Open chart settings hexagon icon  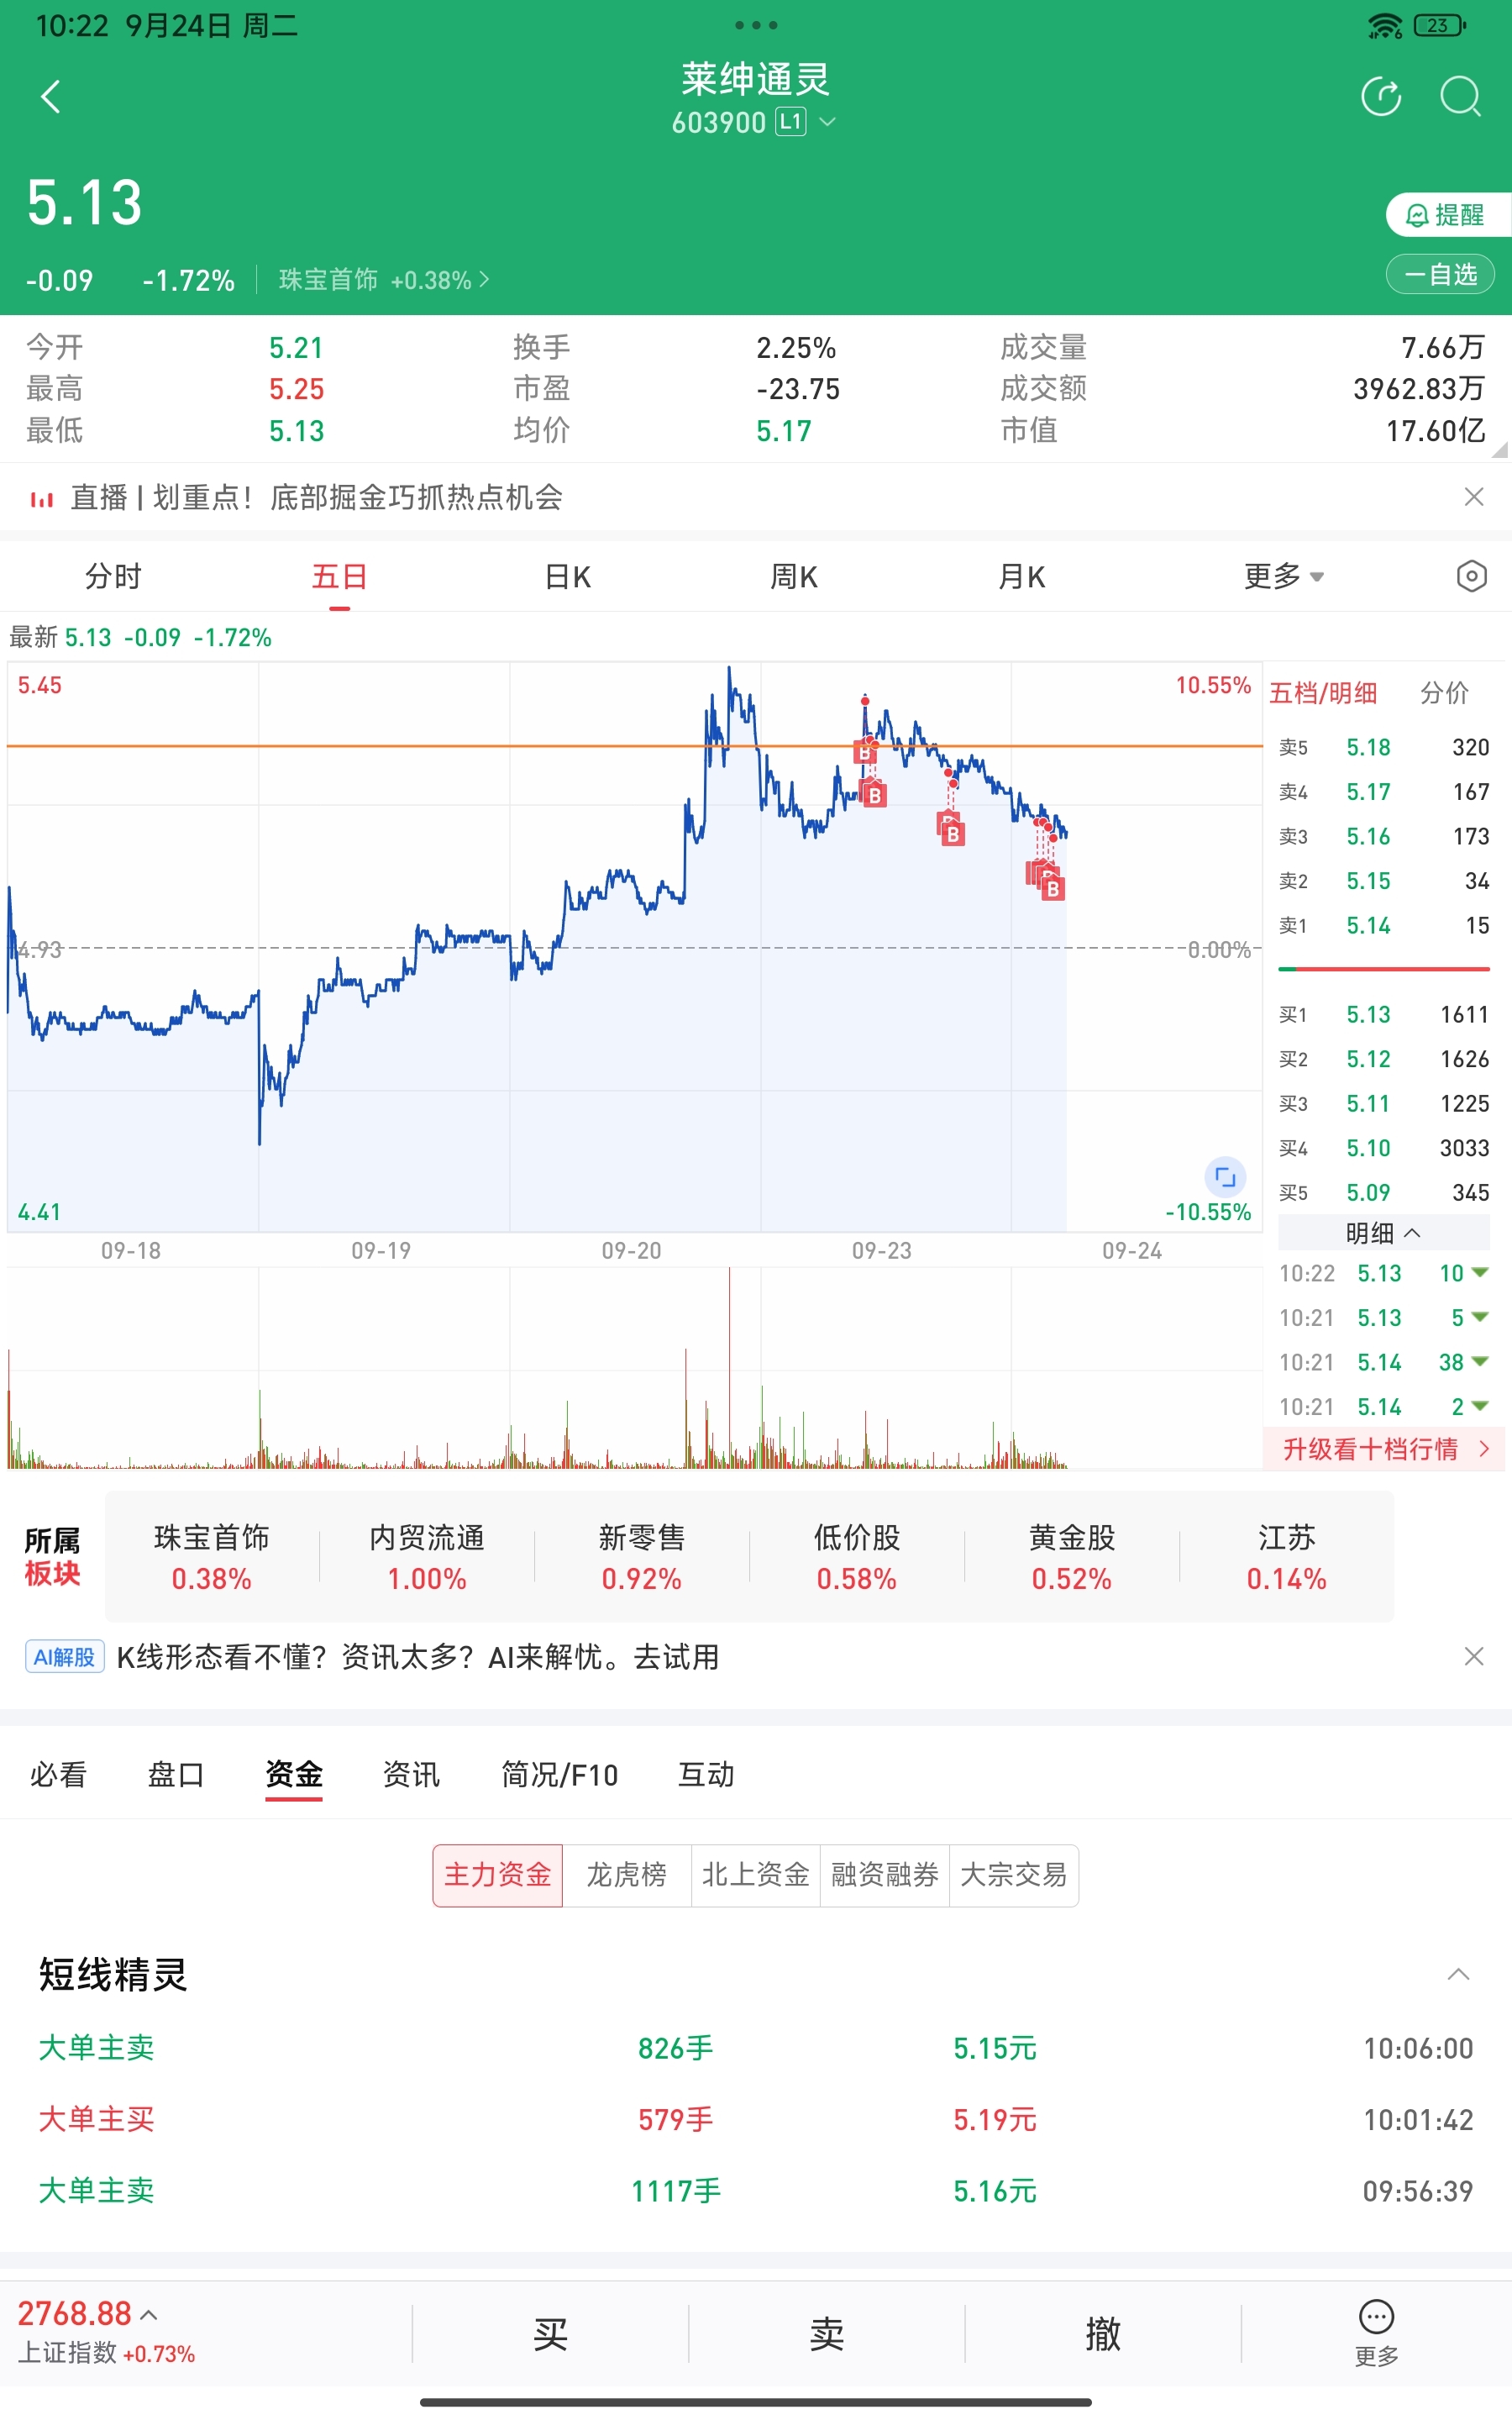(x=1471, y=576)
